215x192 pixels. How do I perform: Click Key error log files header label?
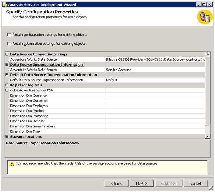(x=26, y=85)
